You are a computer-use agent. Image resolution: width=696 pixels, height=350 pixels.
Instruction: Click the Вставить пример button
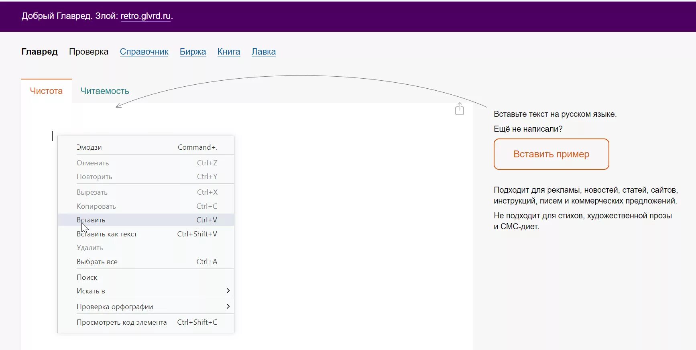coord(551,154)
